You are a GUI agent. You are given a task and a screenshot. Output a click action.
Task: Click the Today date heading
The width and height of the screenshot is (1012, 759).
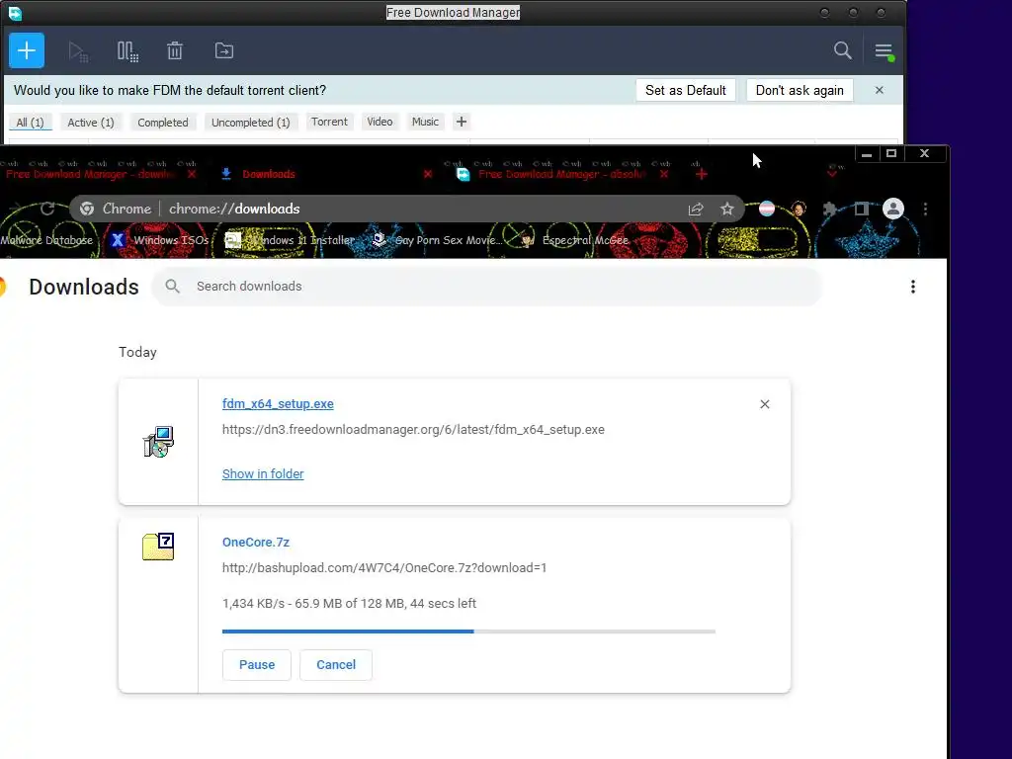[x=137, y=352]
